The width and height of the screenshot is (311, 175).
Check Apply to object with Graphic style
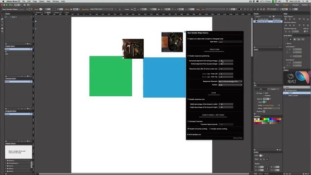pos(188,39)
